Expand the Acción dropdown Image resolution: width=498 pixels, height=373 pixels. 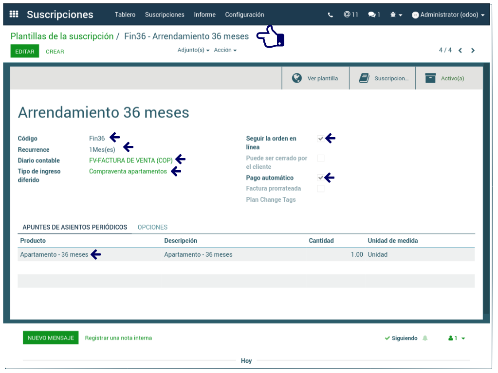click(x=225, y=50)
